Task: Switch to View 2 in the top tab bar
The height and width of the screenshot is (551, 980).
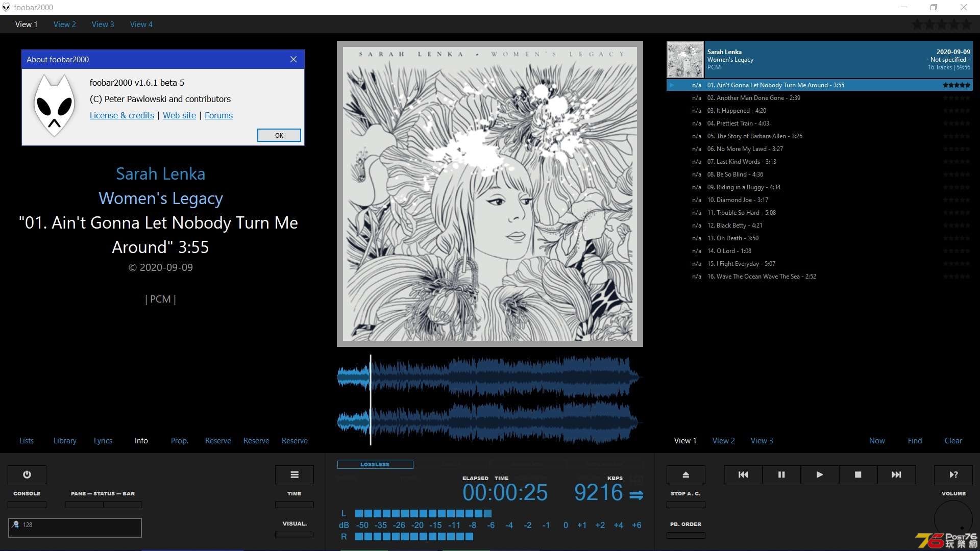Action: pos(65,24)
